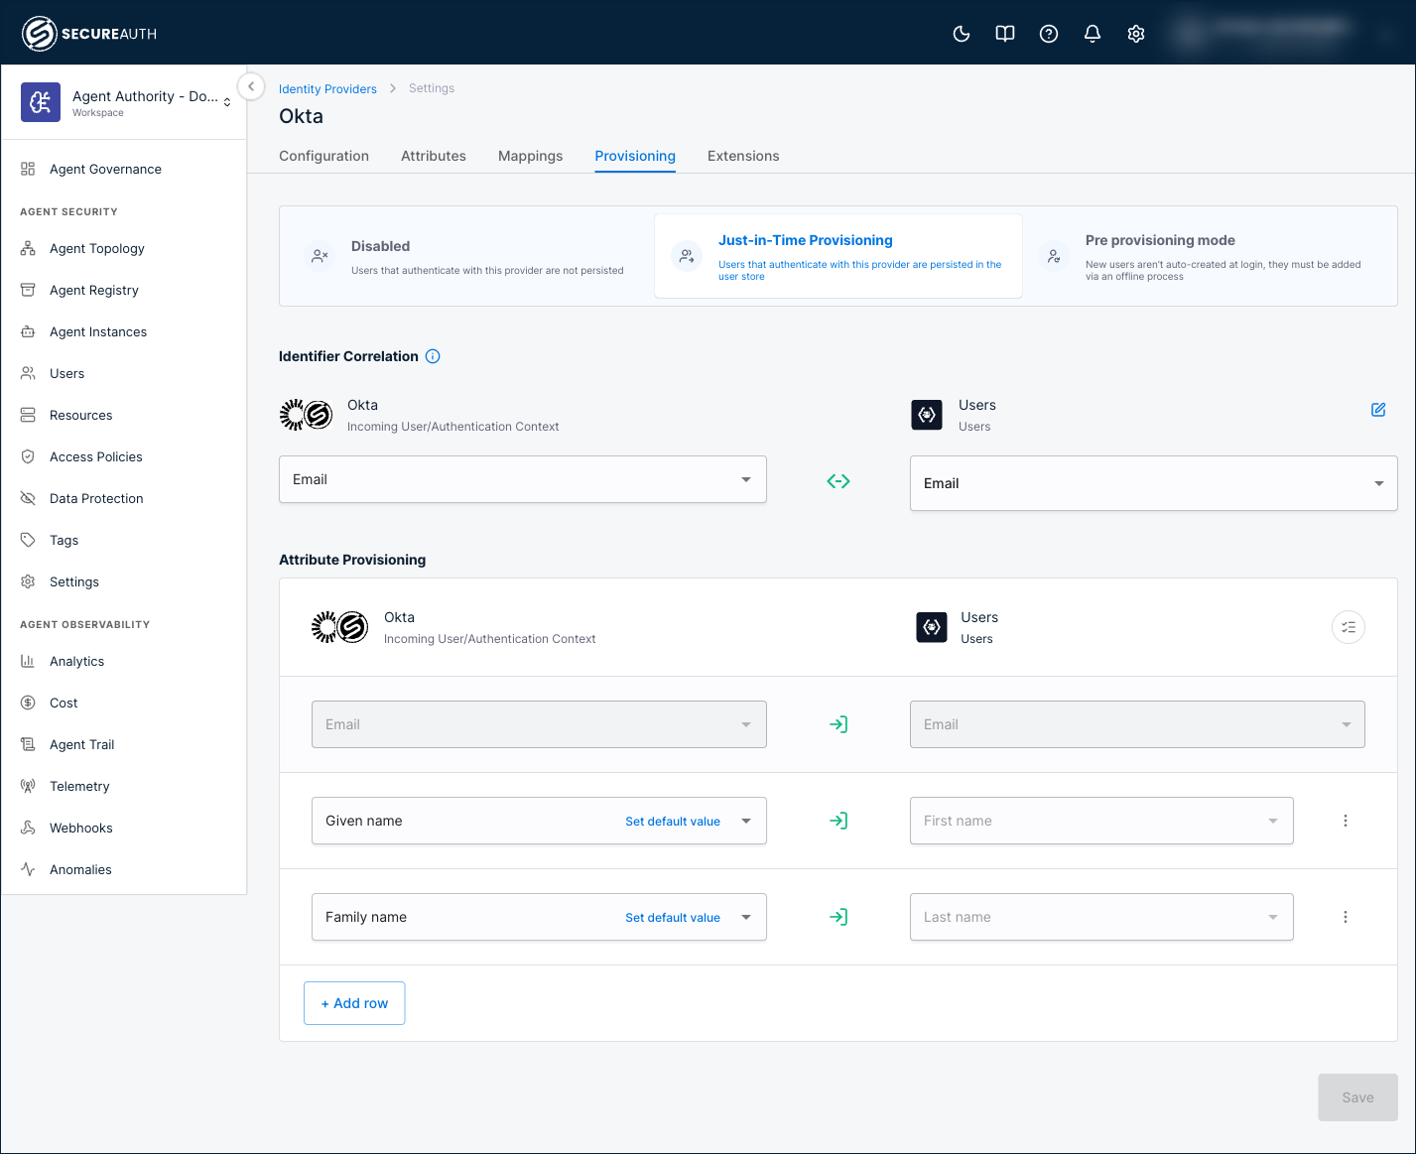
Task: Open Anomalies page
Action: (x=80, y=869)
